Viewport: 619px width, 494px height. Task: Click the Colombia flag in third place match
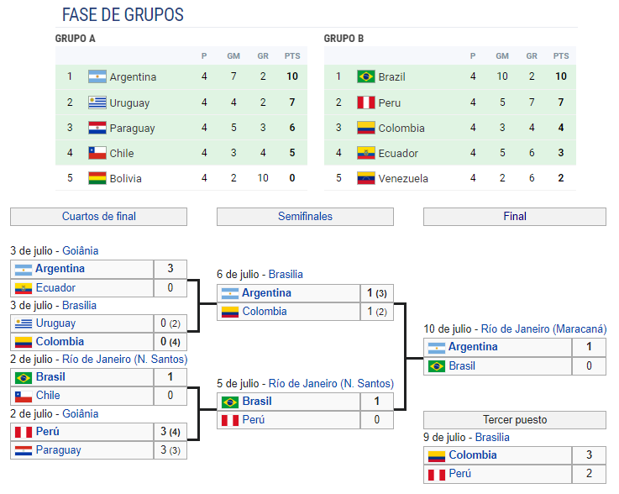click(x=437, y=456)
